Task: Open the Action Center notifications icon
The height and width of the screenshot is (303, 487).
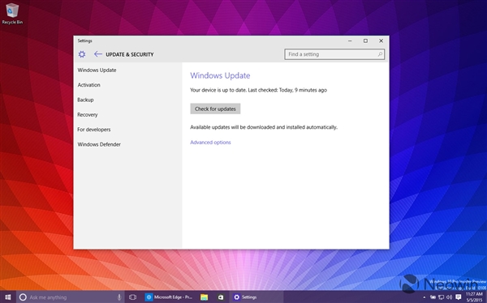Action: point(458,297)
